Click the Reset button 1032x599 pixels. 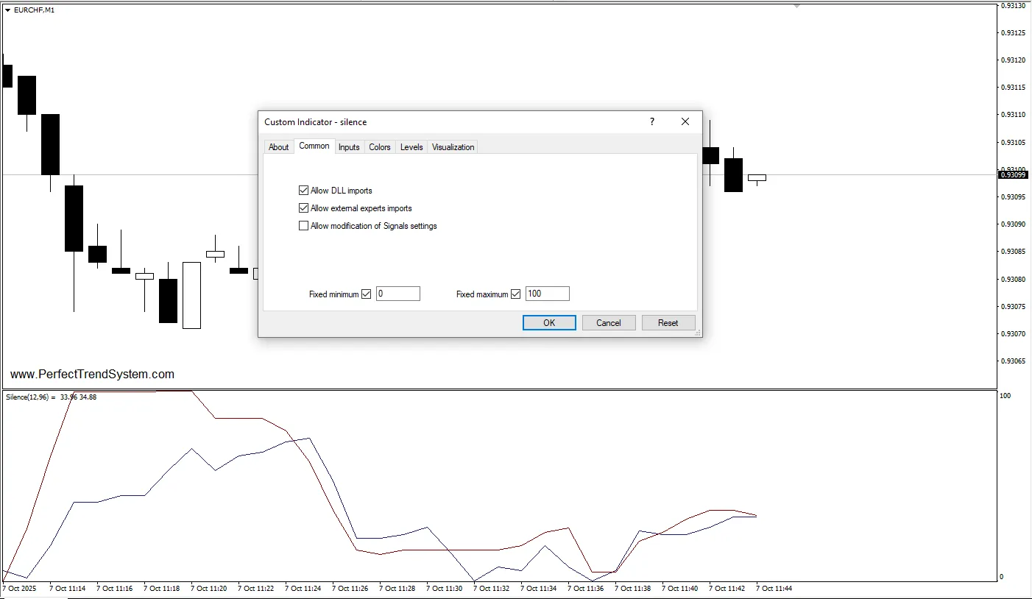(x=668, y=323)
